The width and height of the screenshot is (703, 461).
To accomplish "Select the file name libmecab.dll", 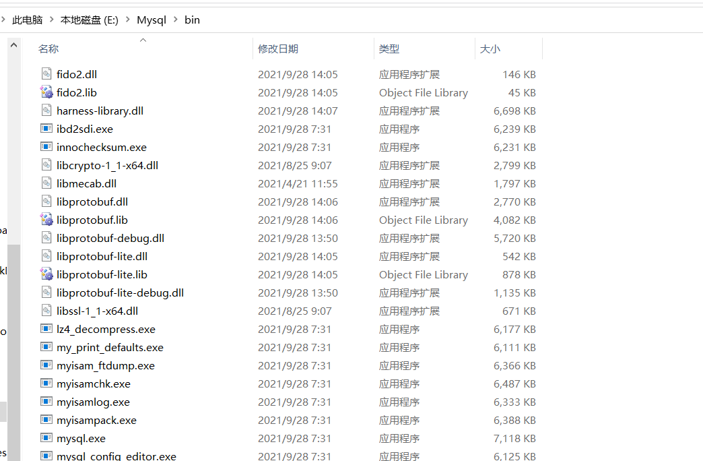I will (x=87, y=183).
